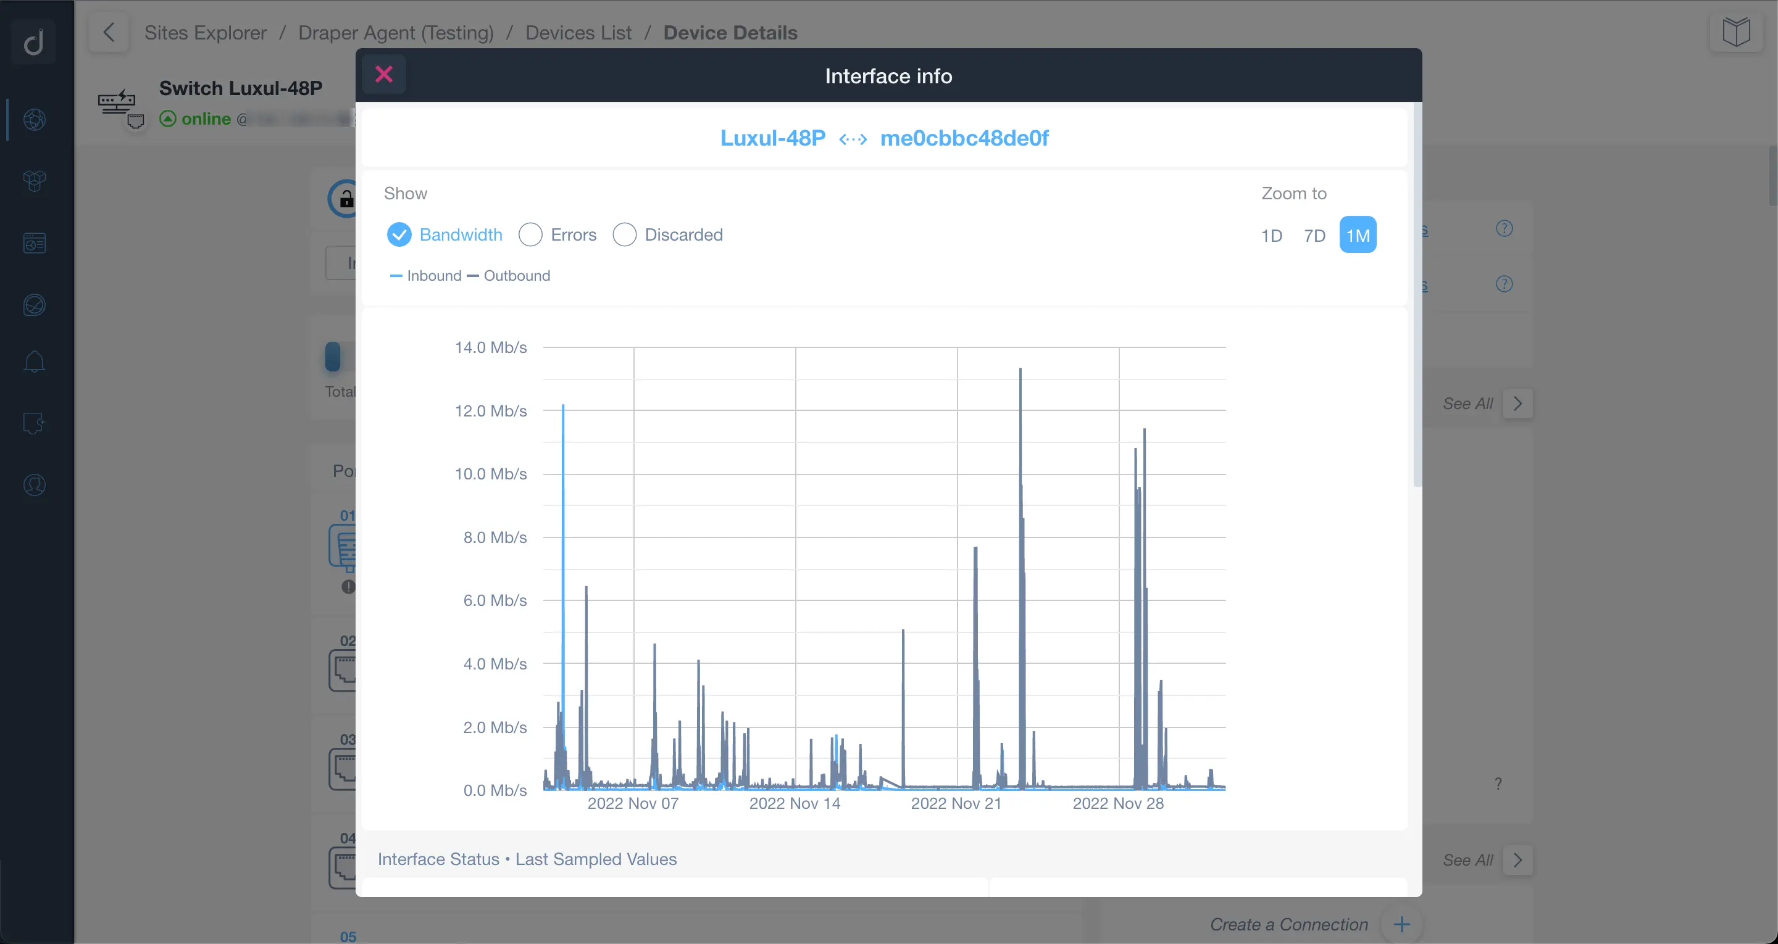Zoom chart to 1D
This screenshot has width=1778, height=944.
[x=1271, y=235]
